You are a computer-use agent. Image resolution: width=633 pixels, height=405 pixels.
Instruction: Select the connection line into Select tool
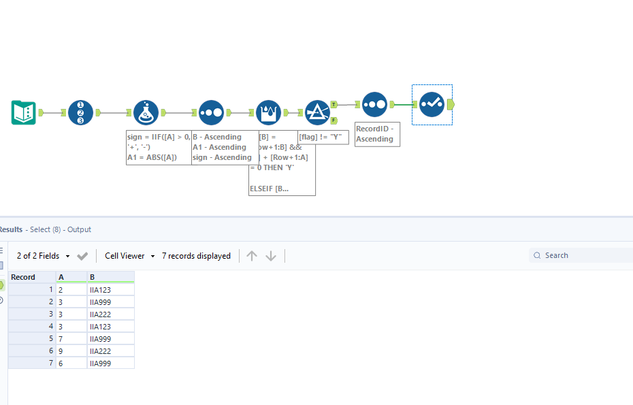tap(404, 105)
